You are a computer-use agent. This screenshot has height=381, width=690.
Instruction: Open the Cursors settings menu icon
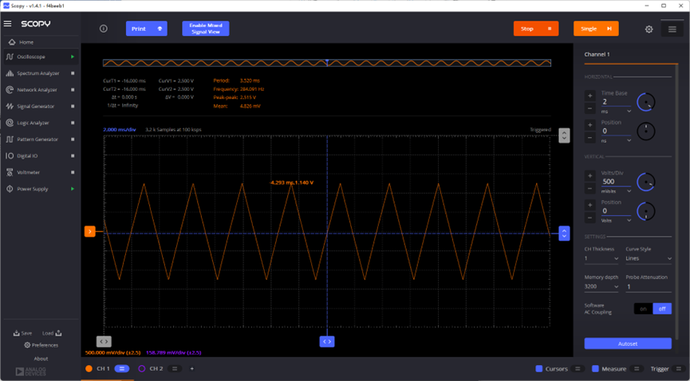[x=578, y=369]
